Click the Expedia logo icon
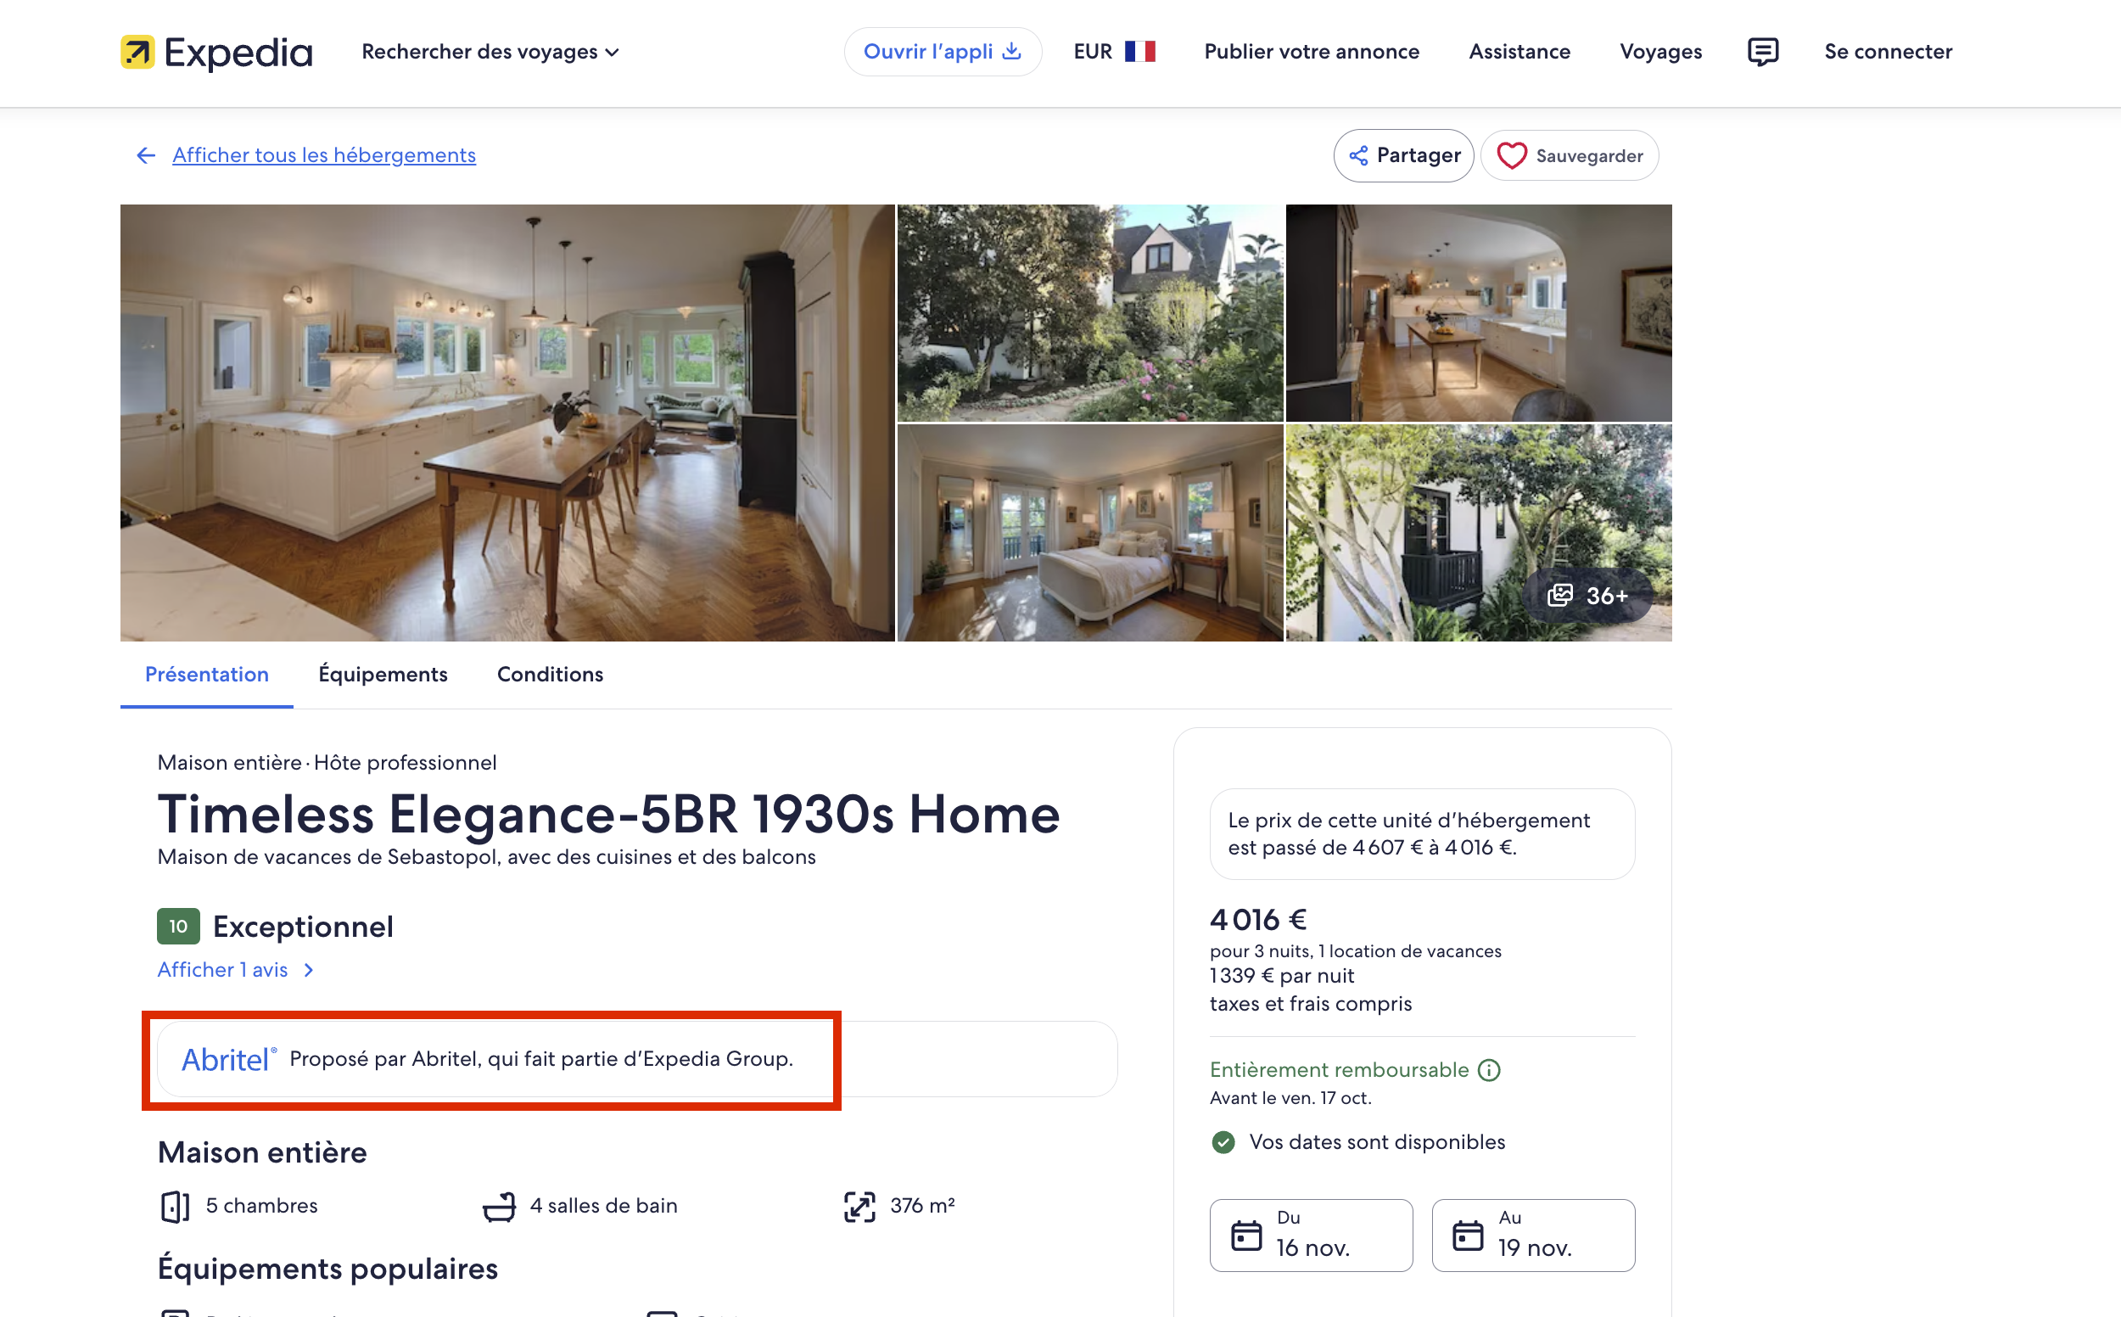This screenshot has height=1317, width=2121. click(137, 53)
